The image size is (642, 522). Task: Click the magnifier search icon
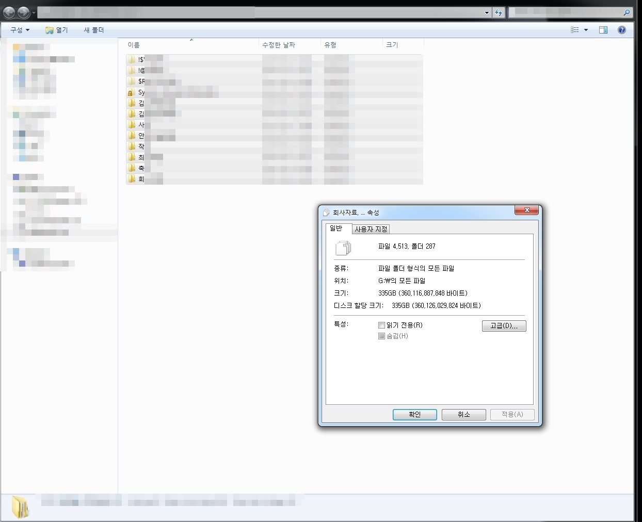click(627, 12)
